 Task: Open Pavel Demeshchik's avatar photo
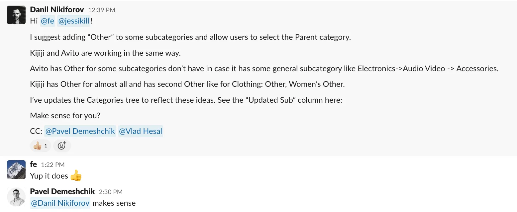(x=16, y=197)
